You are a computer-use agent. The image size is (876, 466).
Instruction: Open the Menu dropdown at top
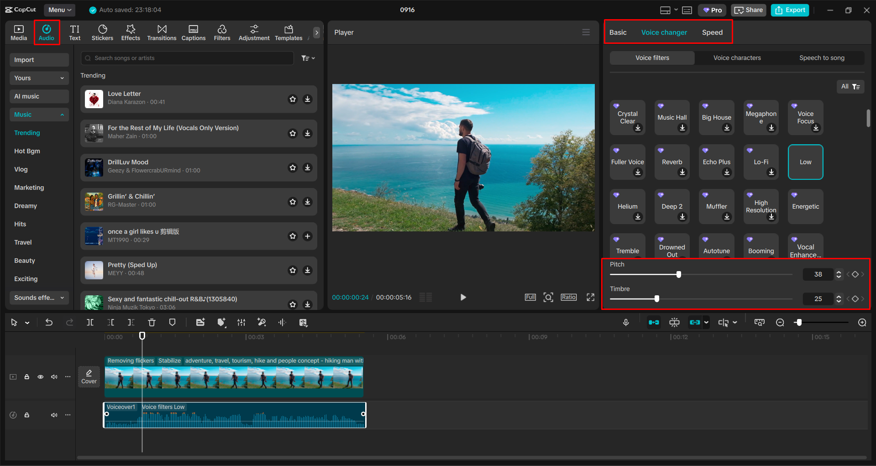[60, 10]
